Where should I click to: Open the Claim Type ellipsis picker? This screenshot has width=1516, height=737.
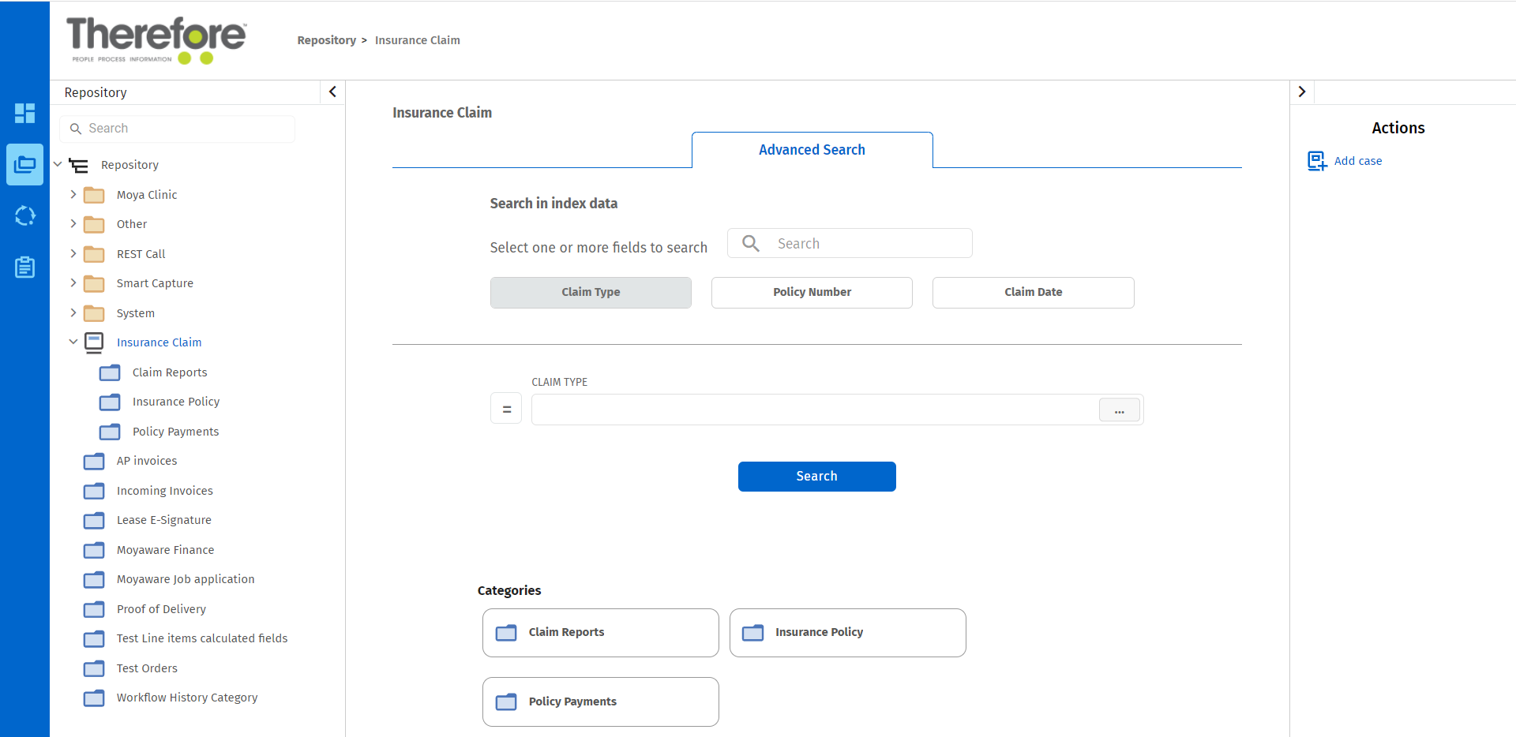point(1119,410)
